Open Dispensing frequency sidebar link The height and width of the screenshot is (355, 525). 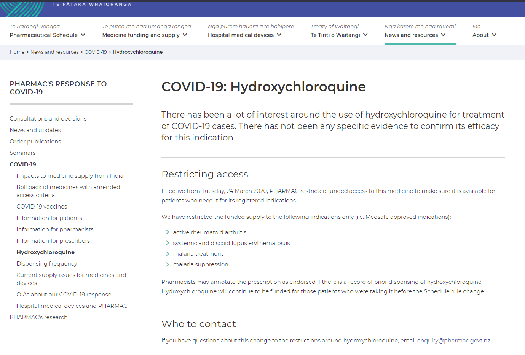tap(47, 264)
